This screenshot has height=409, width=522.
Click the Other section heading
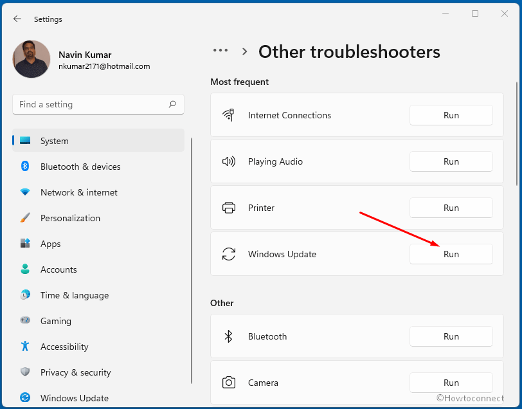tap(222, 303)
